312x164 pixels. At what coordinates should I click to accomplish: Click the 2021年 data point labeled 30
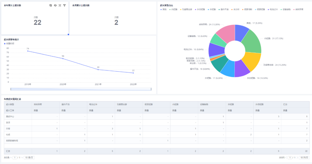(98, 70)
